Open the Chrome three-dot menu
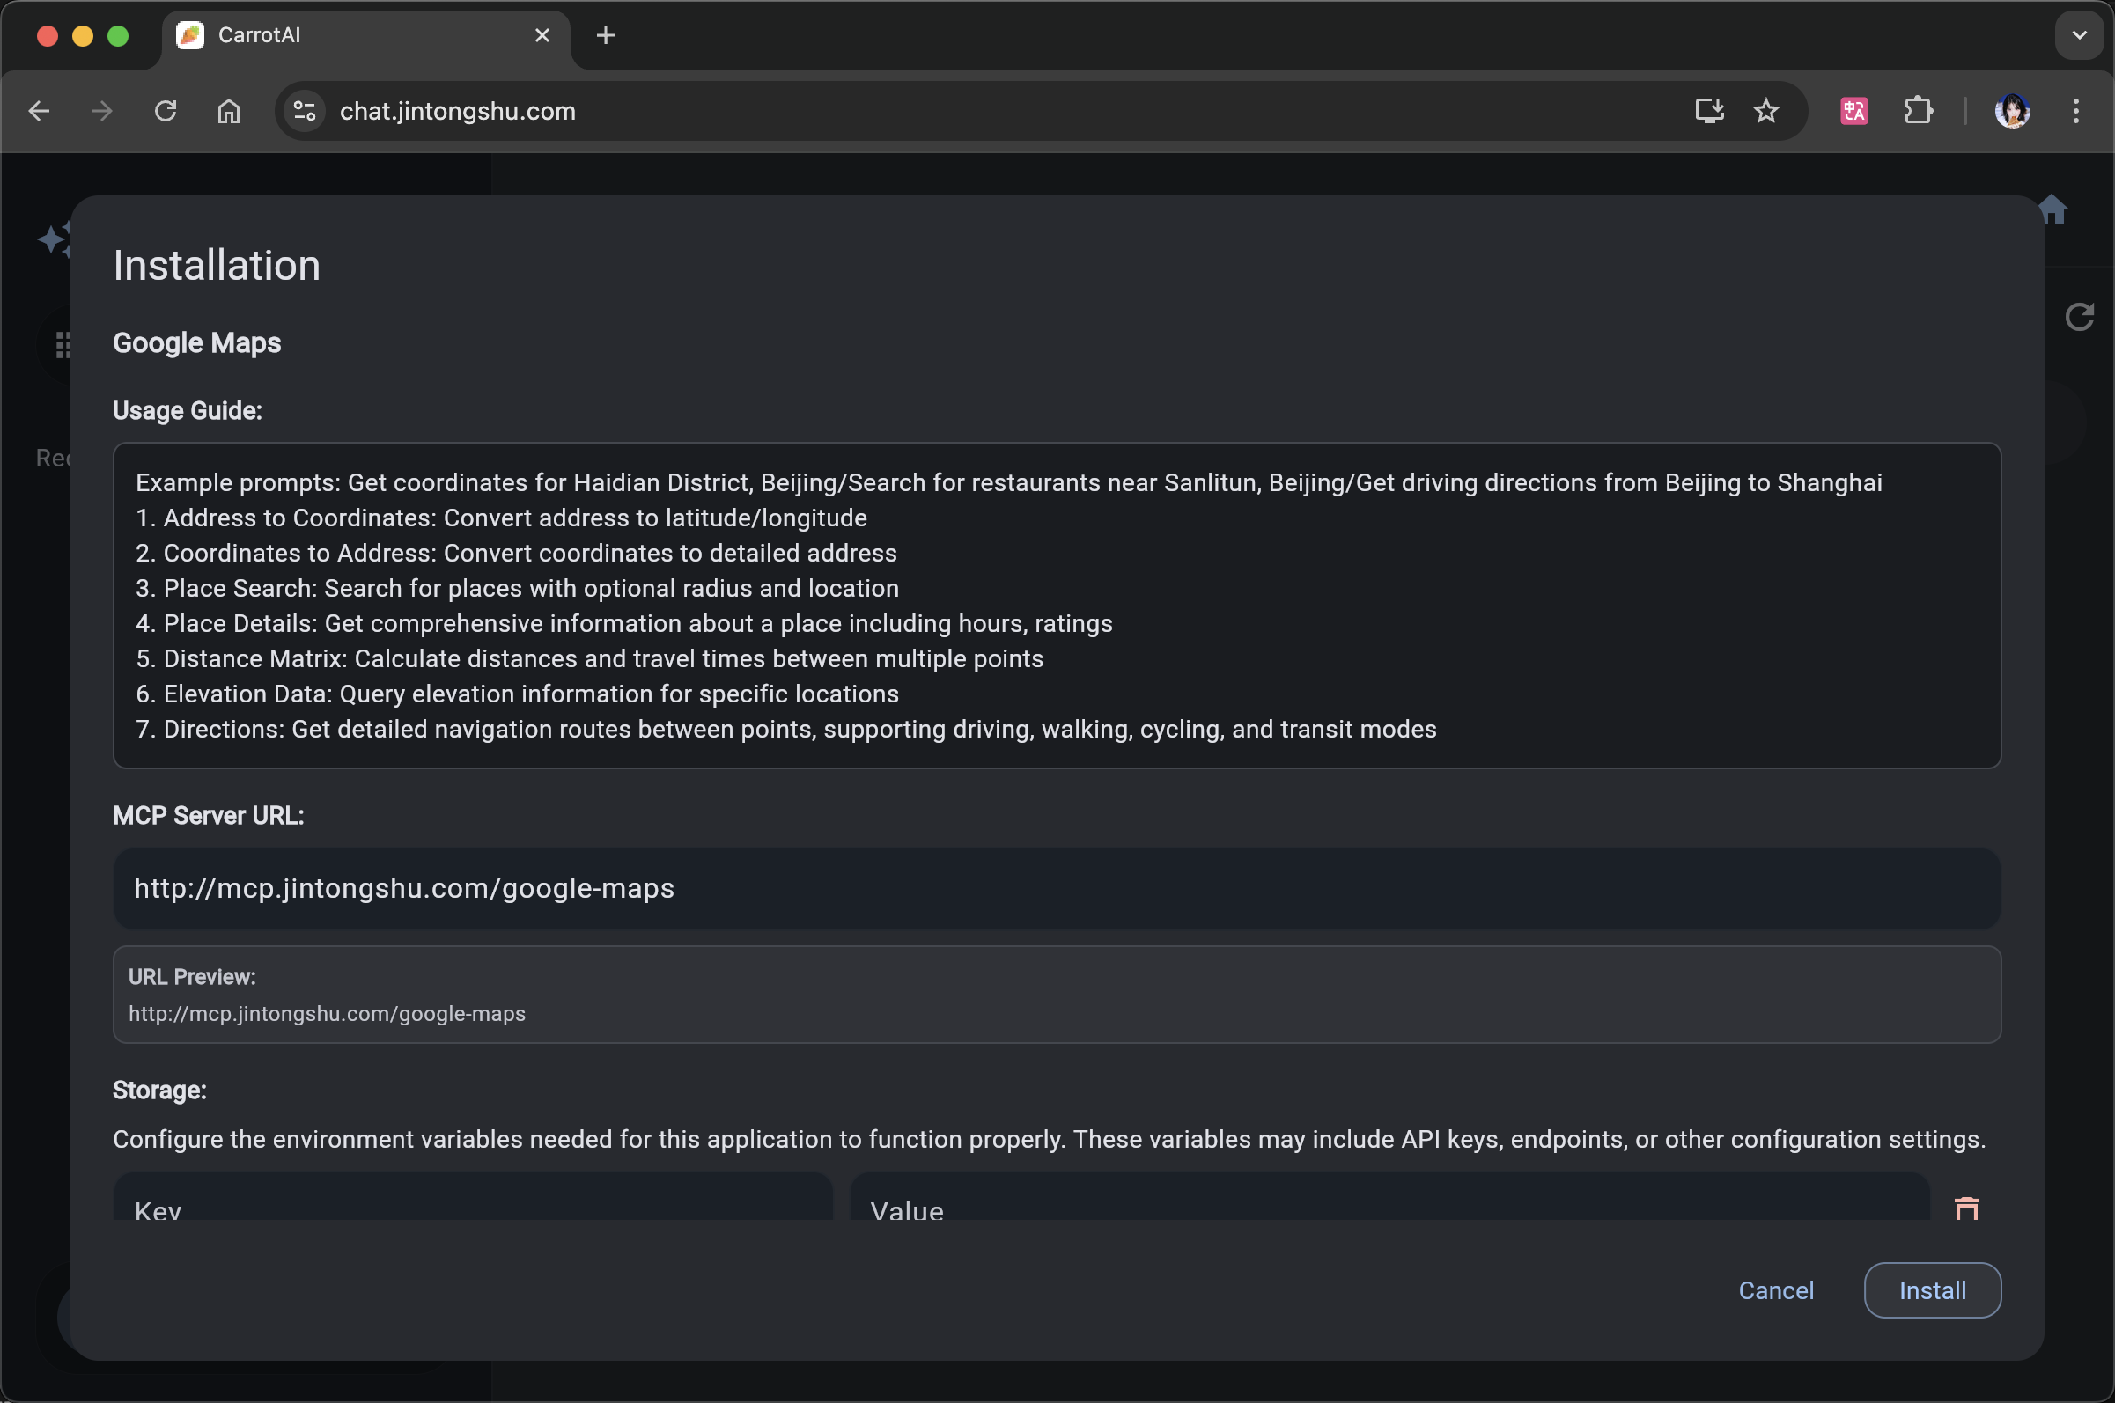2115x1403 pixels. click(2074, 111)
